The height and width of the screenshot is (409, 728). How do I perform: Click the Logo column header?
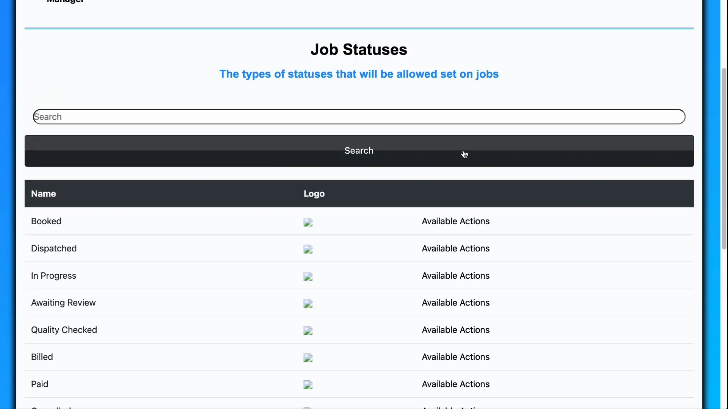coord(314,194)
